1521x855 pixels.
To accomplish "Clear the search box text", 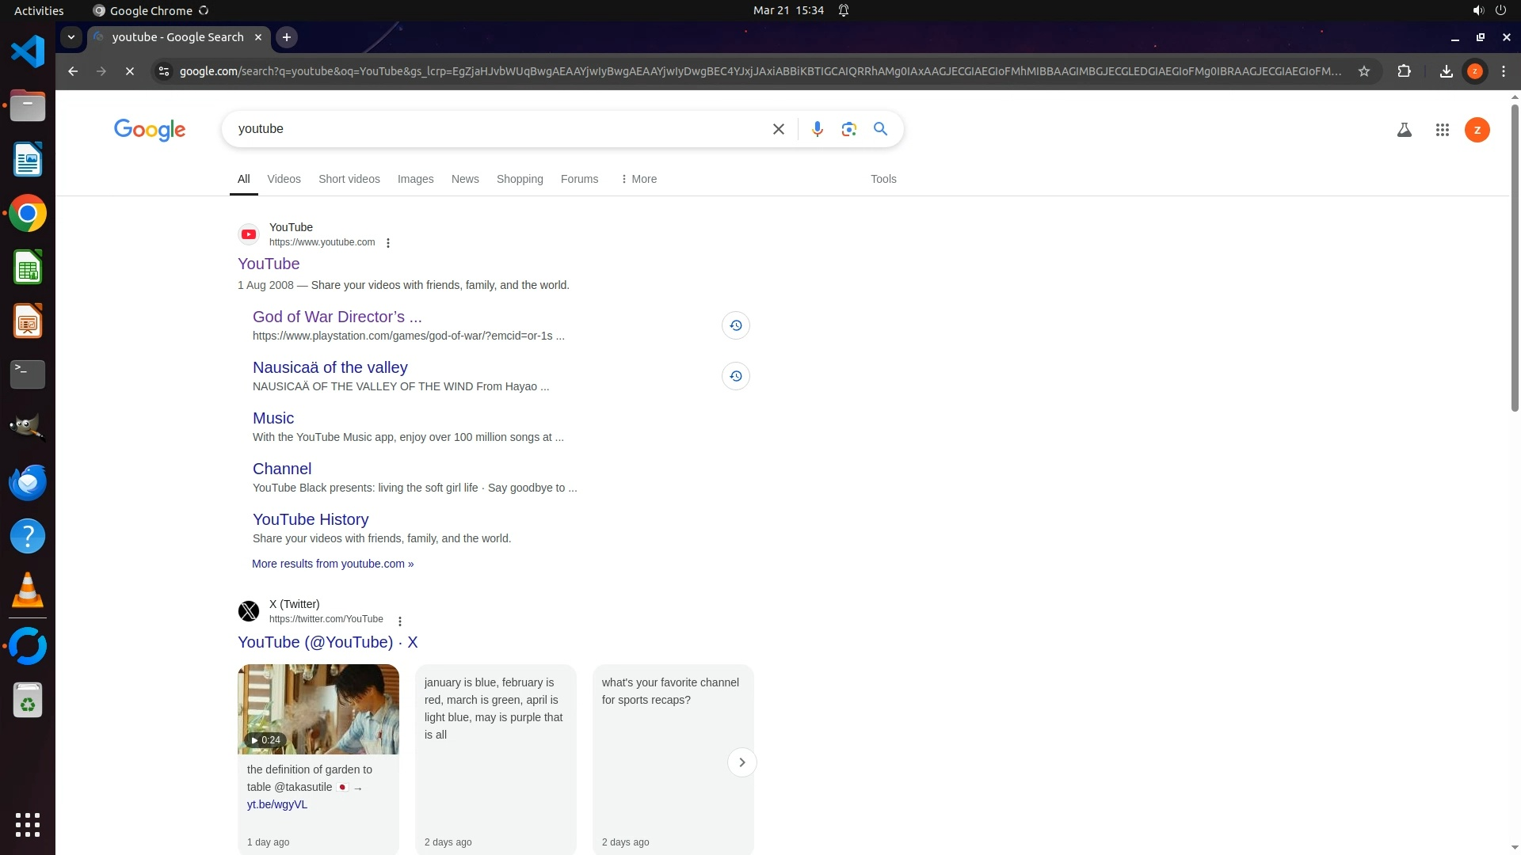I will 778,129.
